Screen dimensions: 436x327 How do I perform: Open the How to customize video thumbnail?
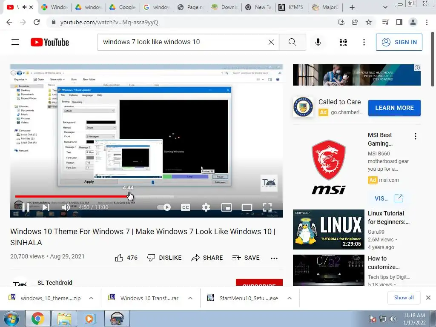coord(328,270)
